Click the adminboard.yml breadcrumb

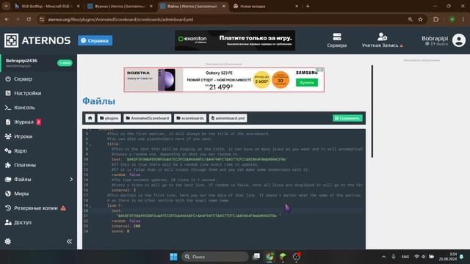[x=228, y=118]
